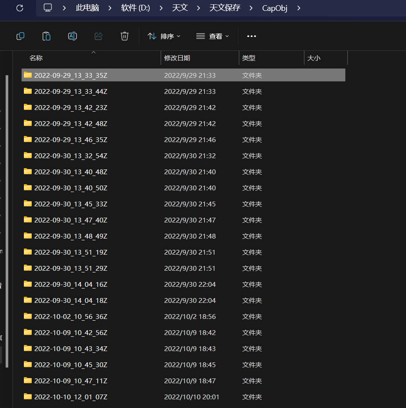Select folder 2022-10-02_10_56_36Z

click(x=70, y=316)
